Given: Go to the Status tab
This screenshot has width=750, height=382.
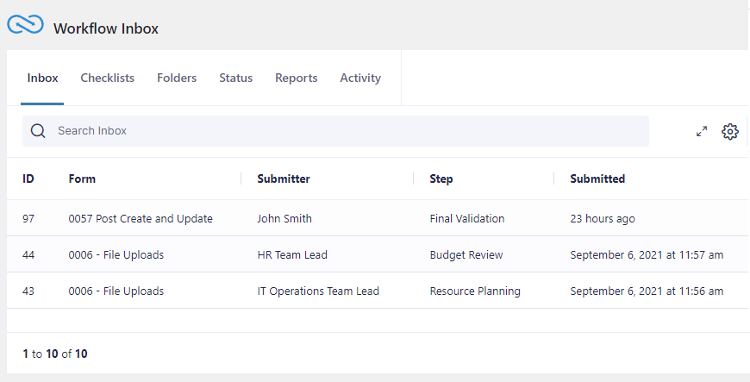Looking at the screenshot, I should coord(235,78).
